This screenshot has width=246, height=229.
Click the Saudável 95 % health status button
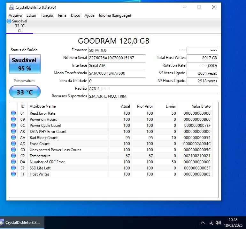pos(25,64)
